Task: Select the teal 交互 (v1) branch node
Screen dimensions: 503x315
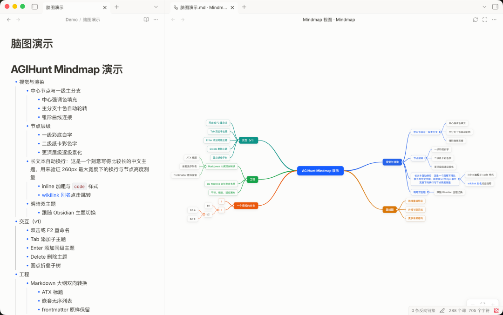Action: point(248,141)
